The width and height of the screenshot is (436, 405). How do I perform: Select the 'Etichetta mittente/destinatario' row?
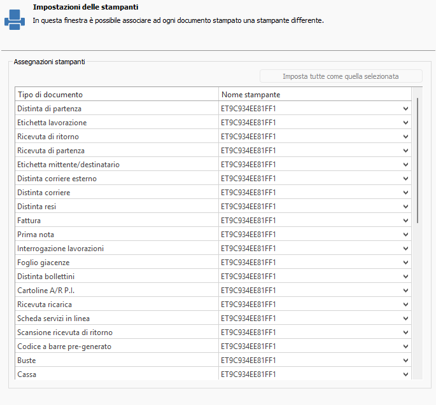pyautogui.click(x=116, y=165)
